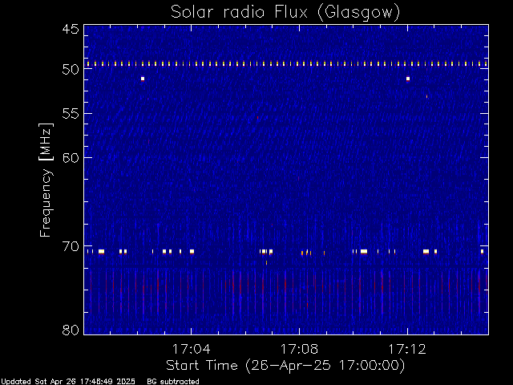Screen dimensions: 513x385
Task: Click the wide white burst near 70 MHz after 17:10
Action: coord(364,251)
